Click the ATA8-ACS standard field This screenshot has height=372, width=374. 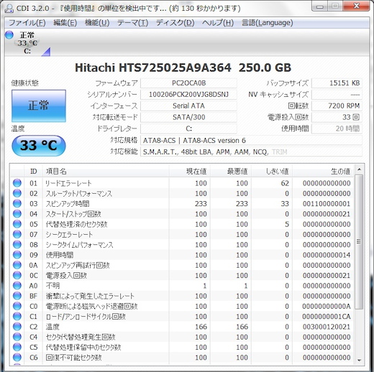point(251,141)
